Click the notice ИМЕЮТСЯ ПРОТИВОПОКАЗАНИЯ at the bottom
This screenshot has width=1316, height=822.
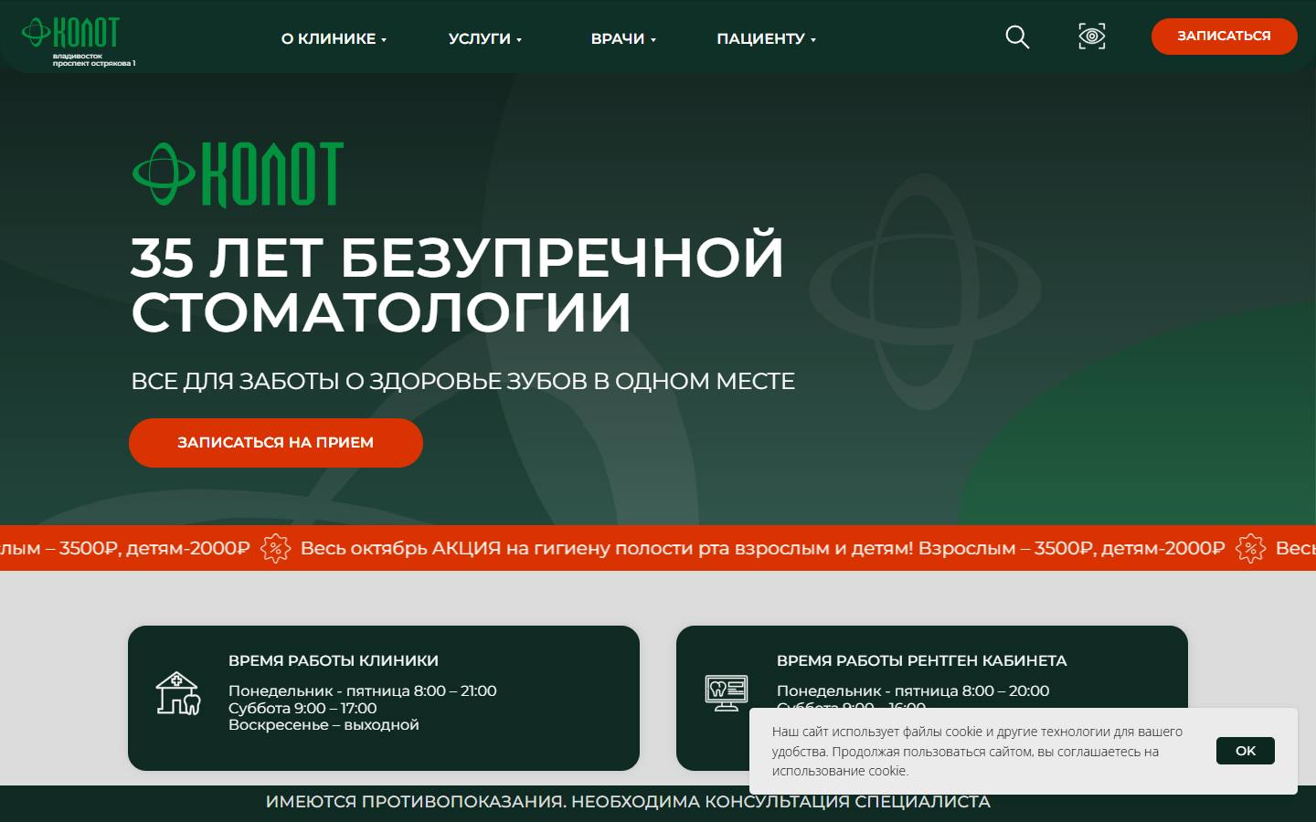click(628, 802)
